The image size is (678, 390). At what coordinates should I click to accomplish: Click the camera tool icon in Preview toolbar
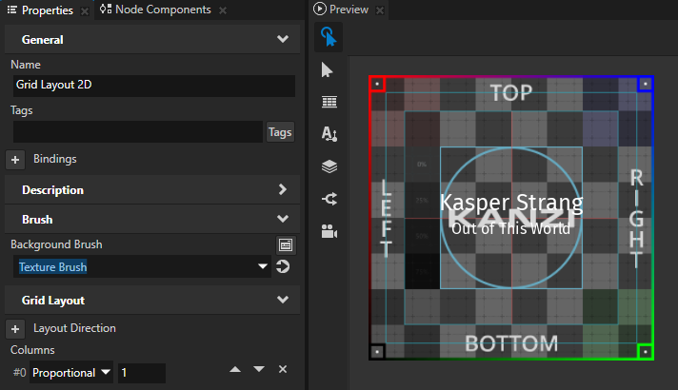(x=329, y=231)
